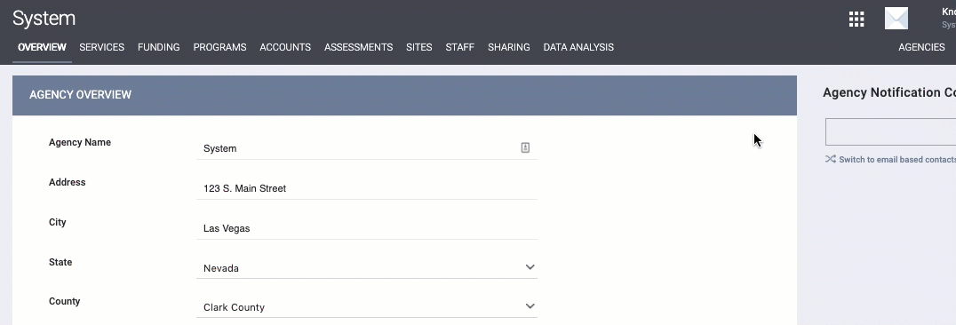Click the State label

[60, 262]
